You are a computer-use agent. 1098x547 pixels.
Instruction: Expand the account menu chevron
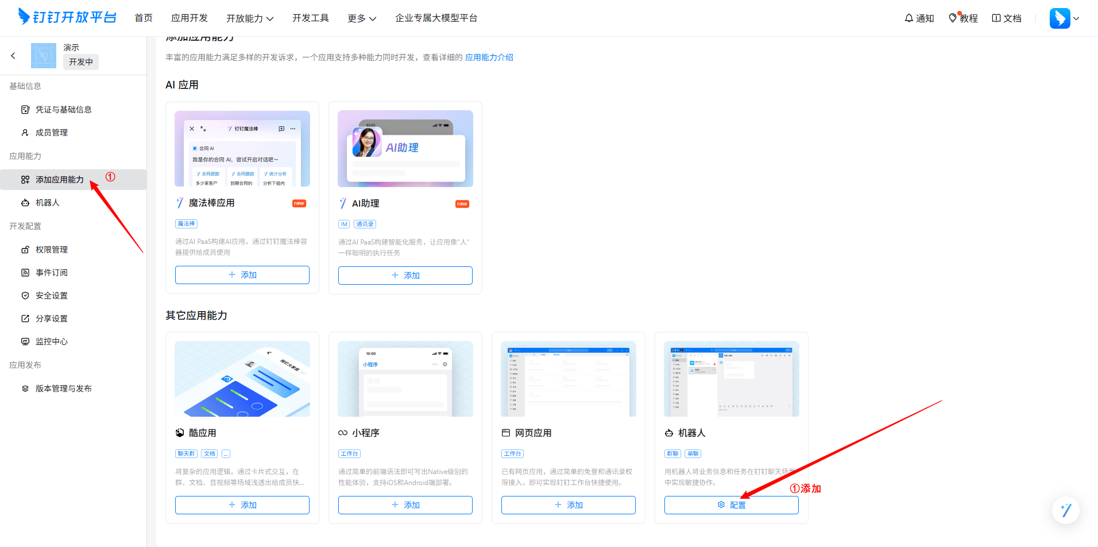coord(1077,18)
